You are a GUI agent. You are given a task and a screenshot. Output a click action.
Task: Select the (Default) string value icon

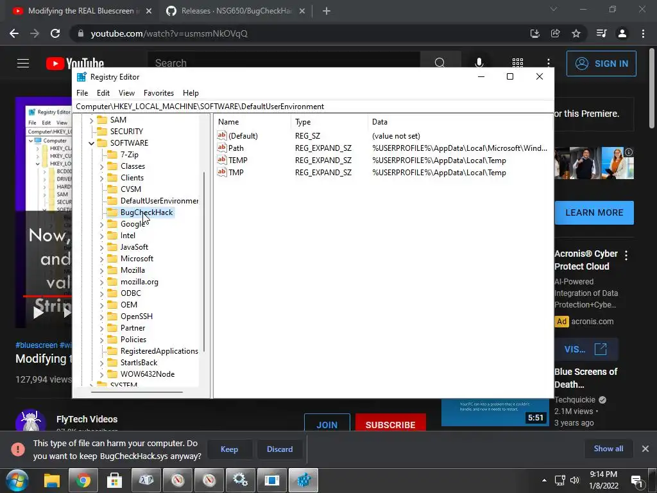[x=221, y=135]
